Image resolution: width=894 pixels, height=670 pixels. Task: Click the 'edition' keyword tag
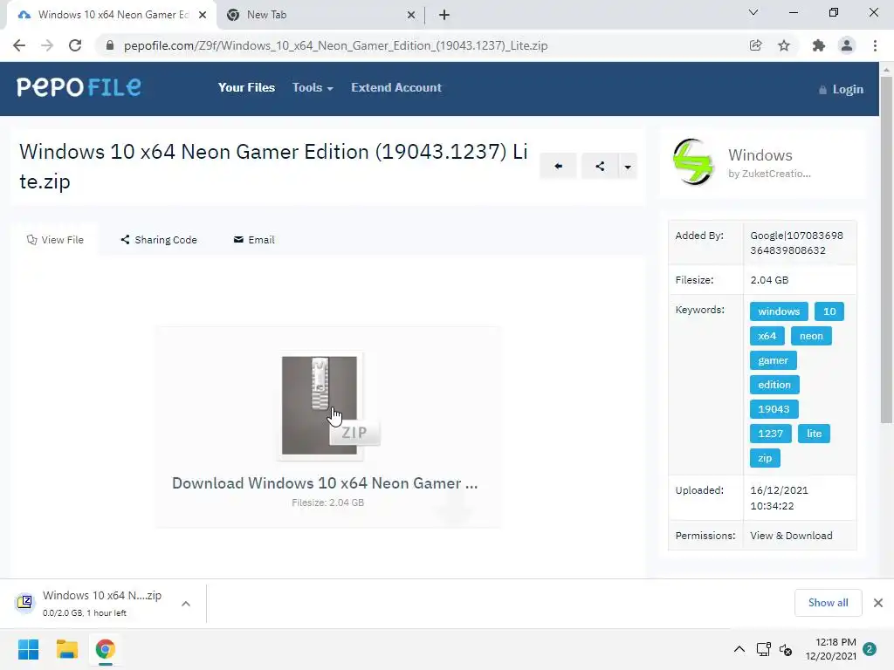pos(774,385)
